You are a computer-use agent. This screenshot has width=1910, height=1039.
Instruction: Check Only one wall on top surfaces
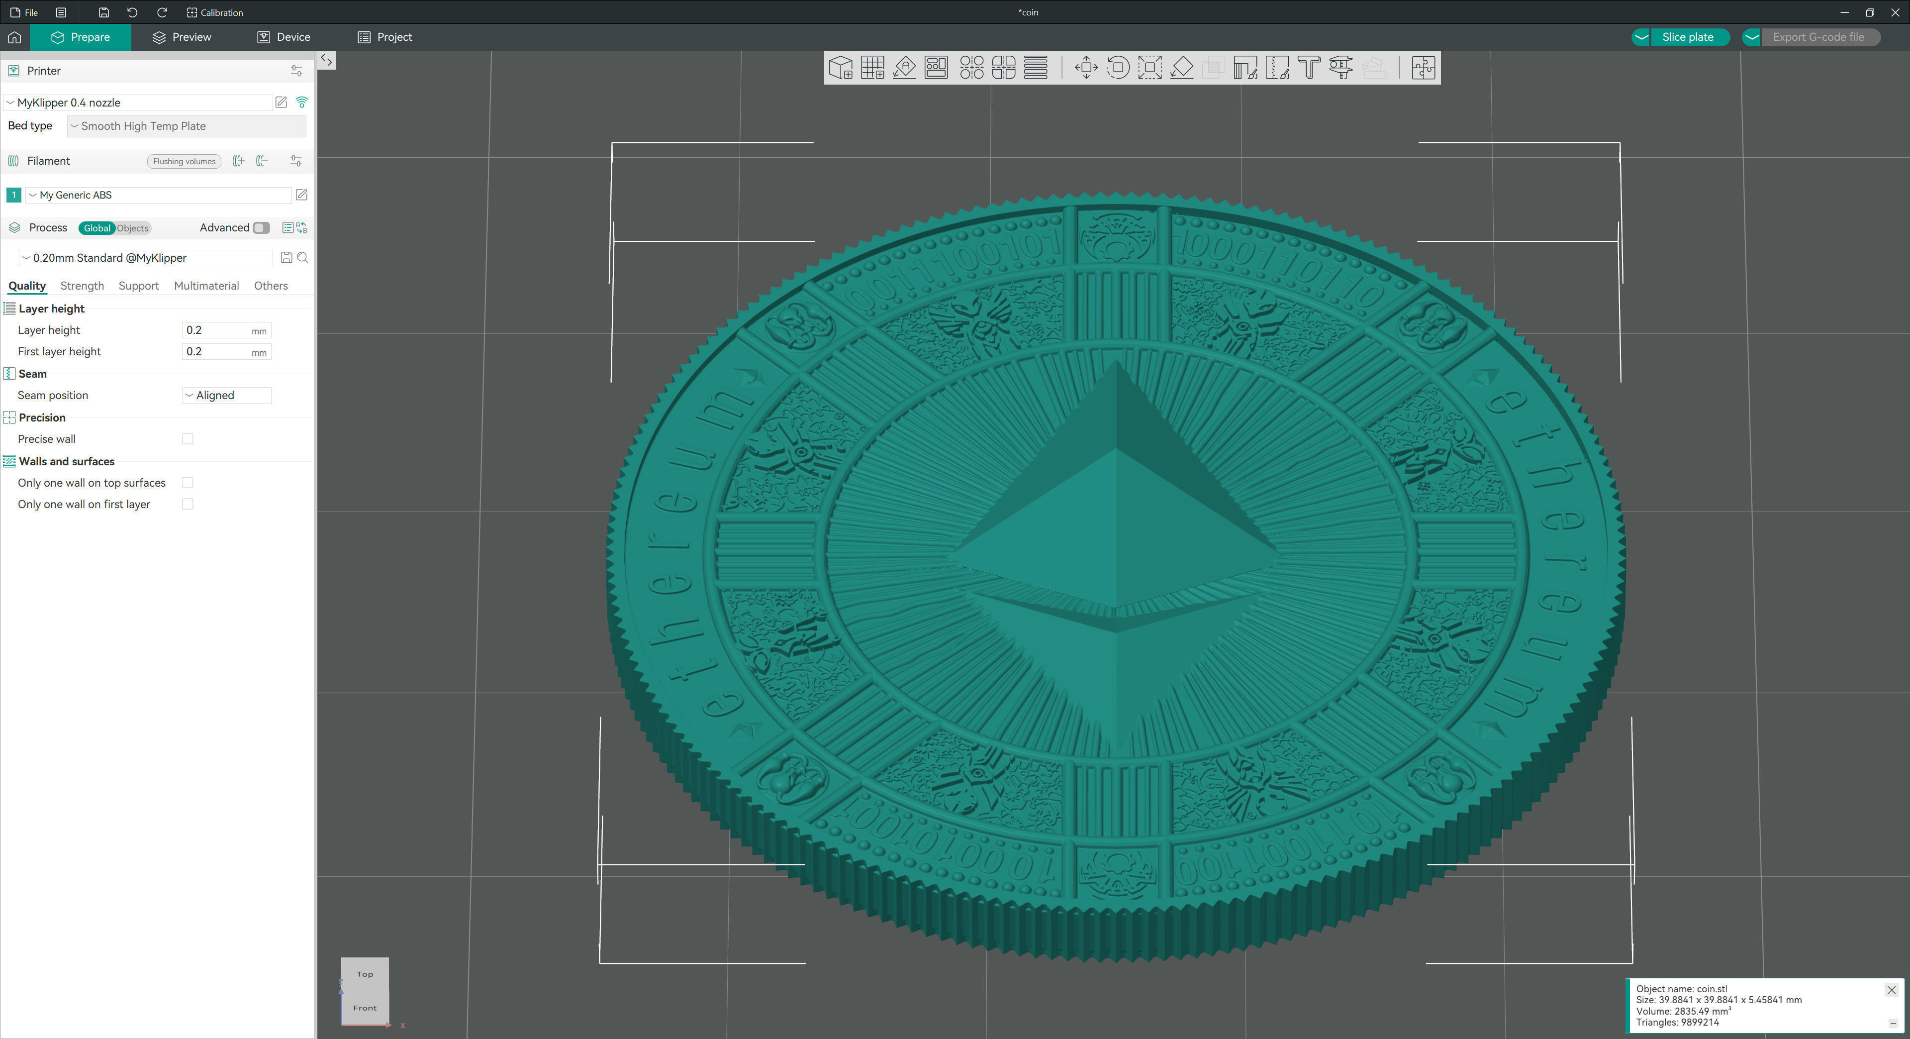[188, 483]
